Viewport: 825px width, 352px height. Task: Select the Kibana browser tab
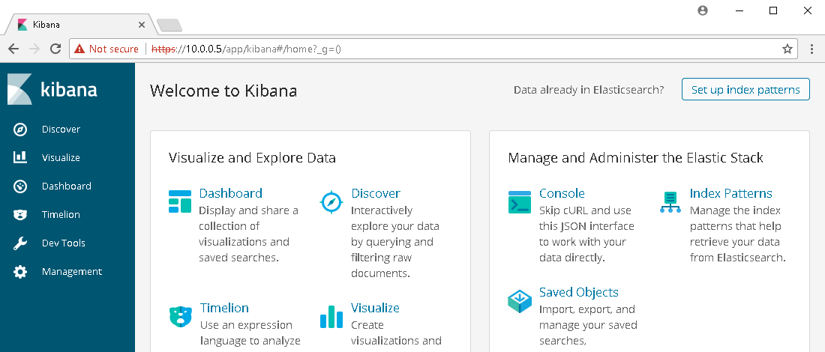(82, 25)
